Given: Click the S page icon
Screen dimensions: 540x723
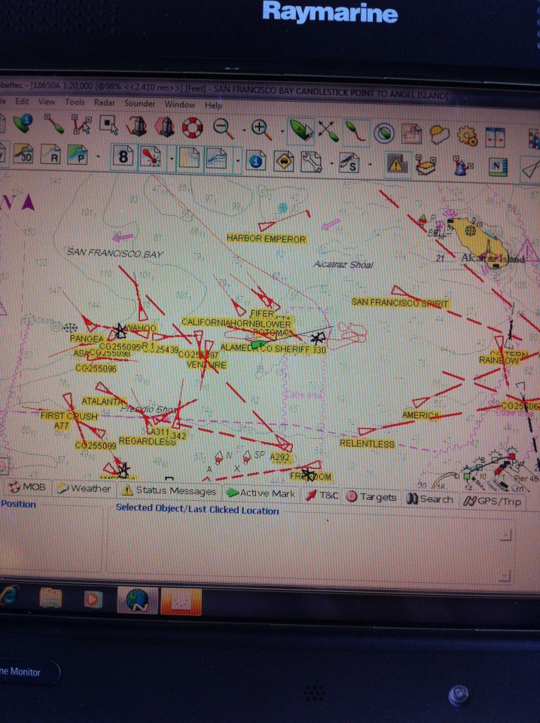Looking at the screenshot, I should pos(349,163).
